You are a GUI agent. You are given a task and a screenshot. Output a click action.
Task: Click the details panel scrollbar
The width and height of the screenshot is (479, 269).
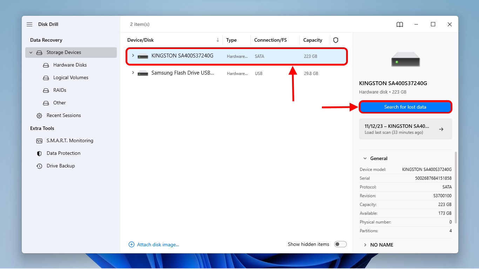click(x=456, y=187)
